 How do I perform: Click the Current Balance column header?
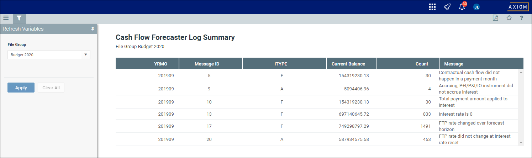(348, 64)
